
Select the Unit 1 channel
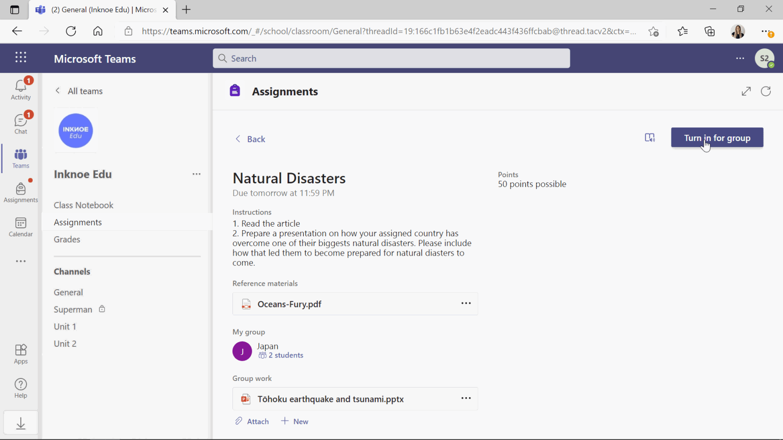(65, 326)
